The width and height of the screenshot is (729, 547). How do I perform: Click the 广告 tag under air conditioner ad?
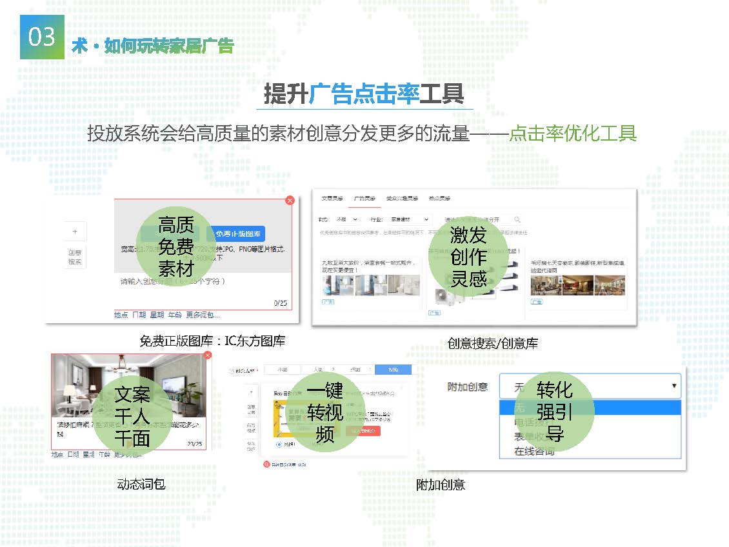pos(434,313)
